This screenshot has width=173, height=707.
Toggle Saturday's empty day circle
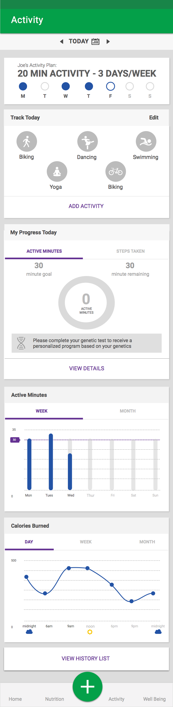pyautogui.click(x=129, y=86)
